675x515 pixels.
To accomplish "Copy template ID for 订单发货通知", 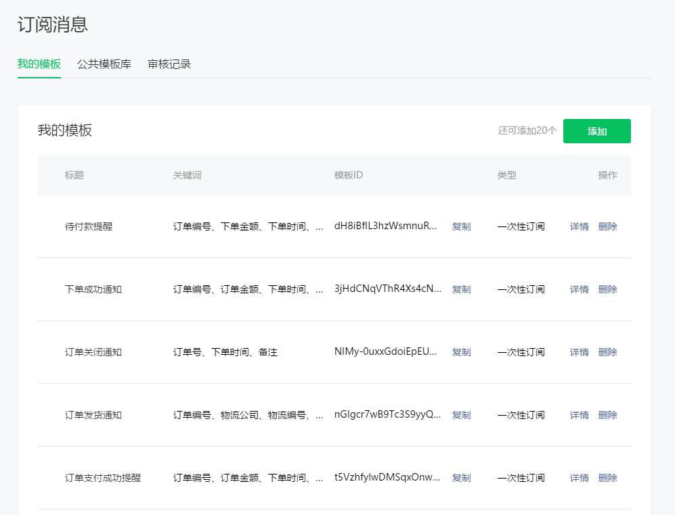I will pos(462,415).
